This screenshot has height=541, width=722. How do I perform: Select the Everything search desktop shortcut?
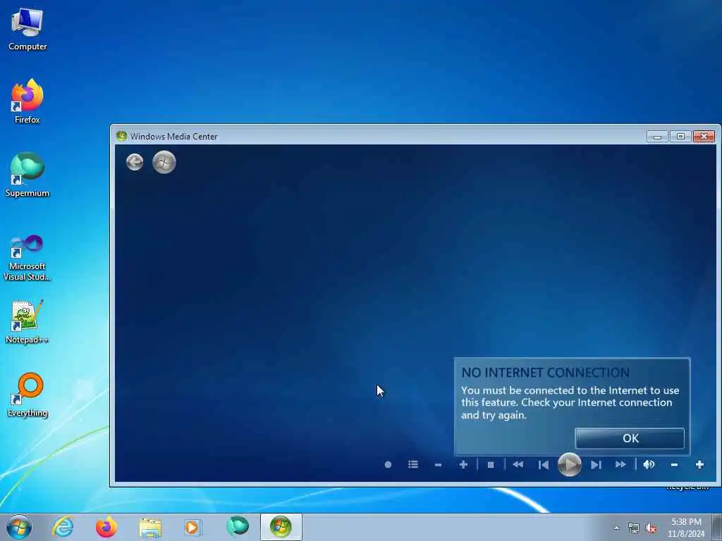(x=27, y=394)
